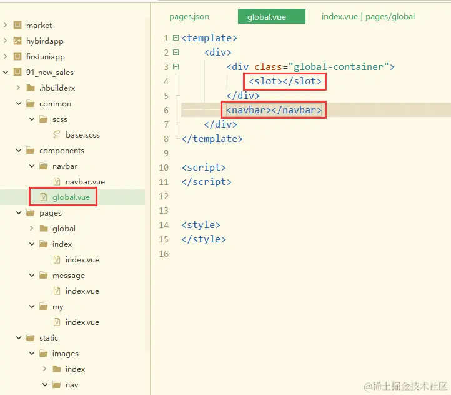This screenshot has width=451, height=395.
Task: Fold the div block at line 2
Action: coord(176,52)
